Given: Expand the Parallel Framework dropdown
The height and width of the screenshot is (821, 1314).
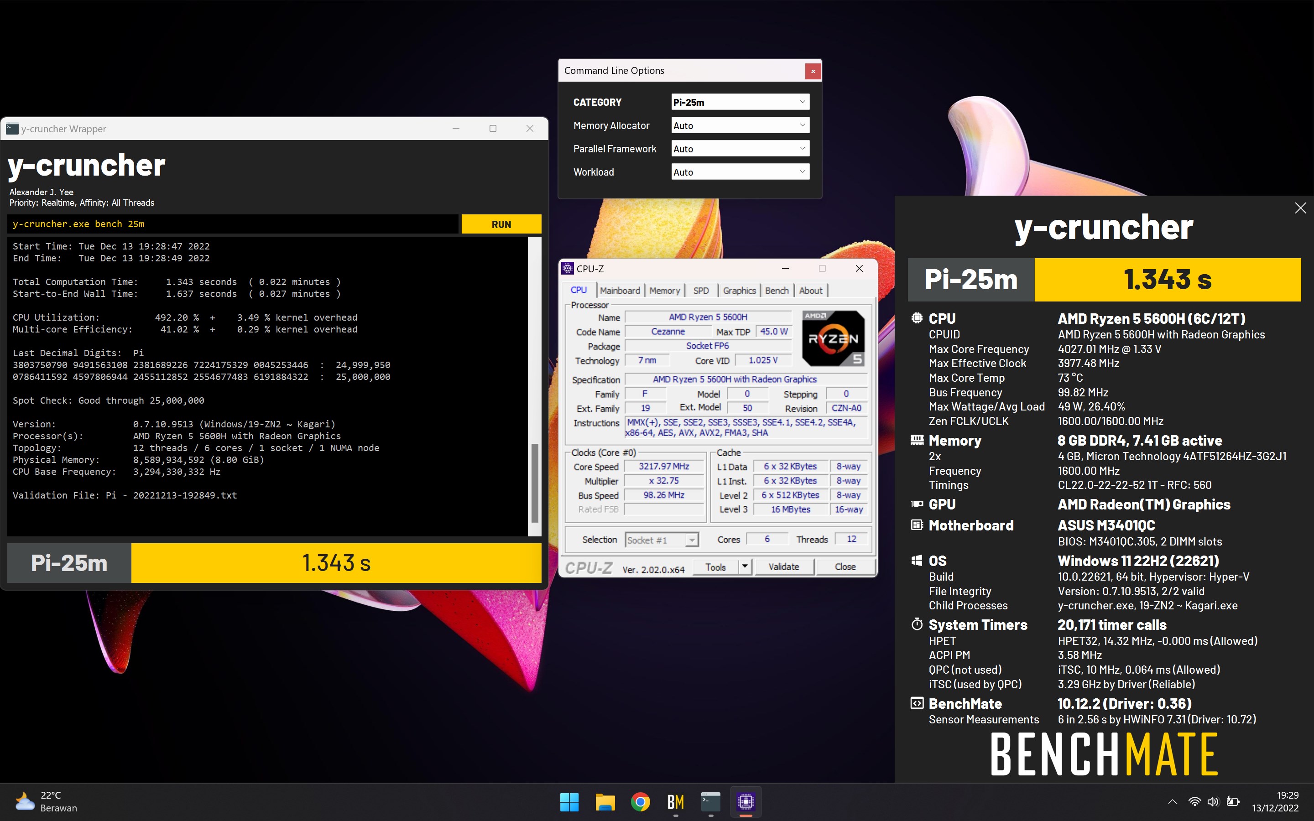Looking at the screenshot, I should [740, 149].
